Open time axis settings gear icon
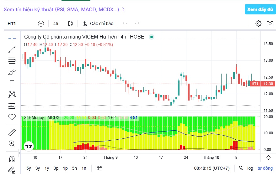The width and height of the screenshot is (279, 176). [x=268, y=158]
